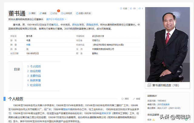Open the 高级经济师 link
The image size is (194, 123).
[x=92, y=25]
